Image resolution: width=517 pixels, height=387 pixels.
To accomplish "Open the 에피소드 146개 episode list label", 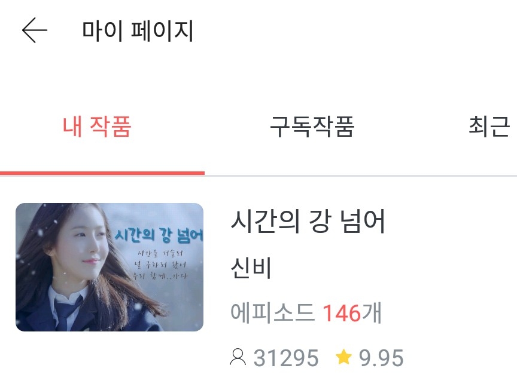I will tap(306, 312).
